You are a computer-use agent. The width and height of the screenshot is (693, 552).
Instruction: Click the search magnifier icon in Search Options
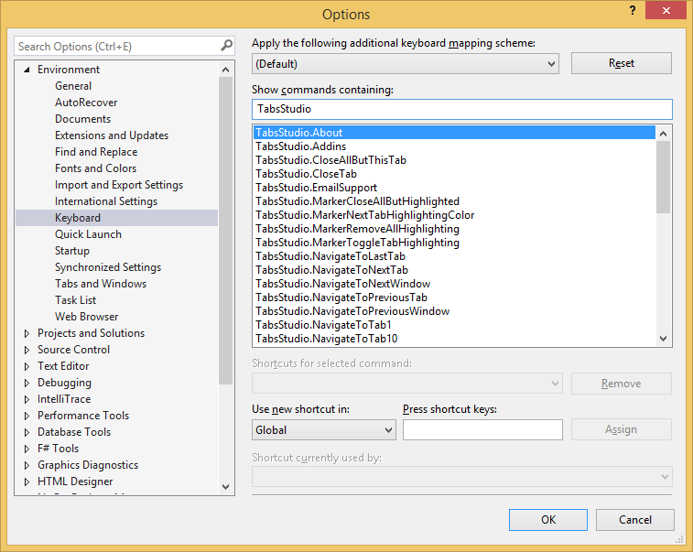pyautogui.click(x=226, y=46)
